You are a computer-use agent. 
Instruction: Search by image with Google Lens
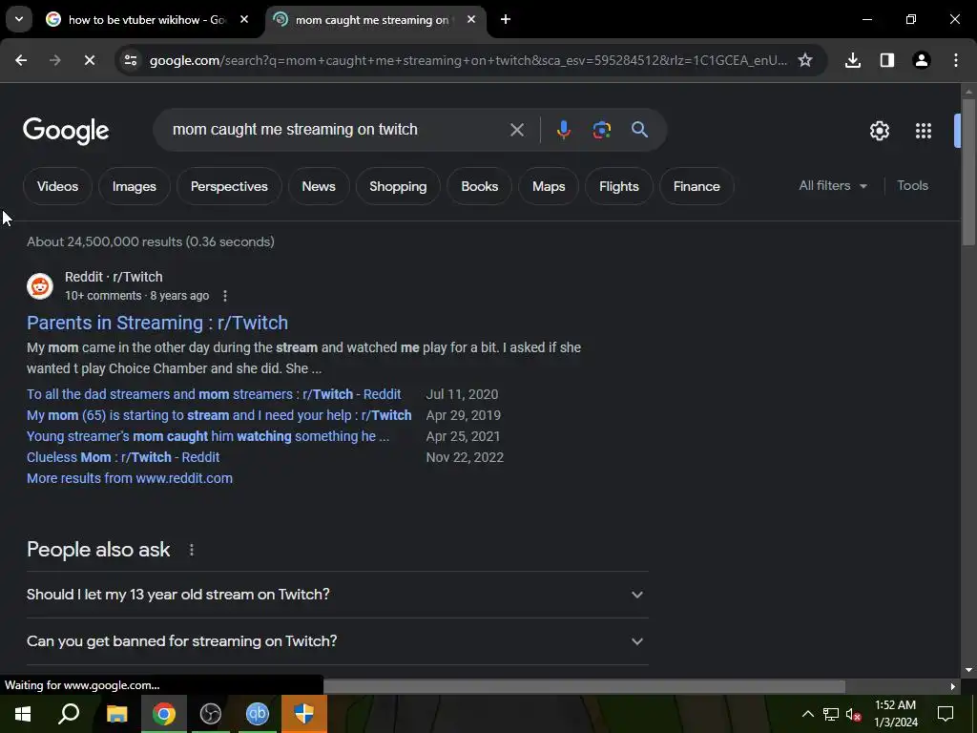click(601, 130)
